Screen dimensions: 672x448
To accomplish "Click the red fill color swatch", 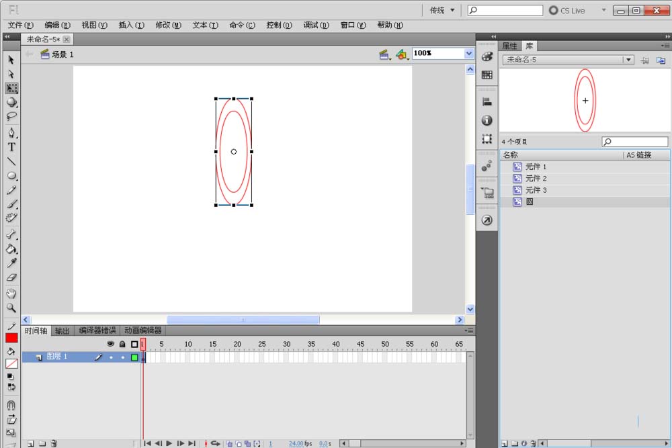I will [11, 338].
